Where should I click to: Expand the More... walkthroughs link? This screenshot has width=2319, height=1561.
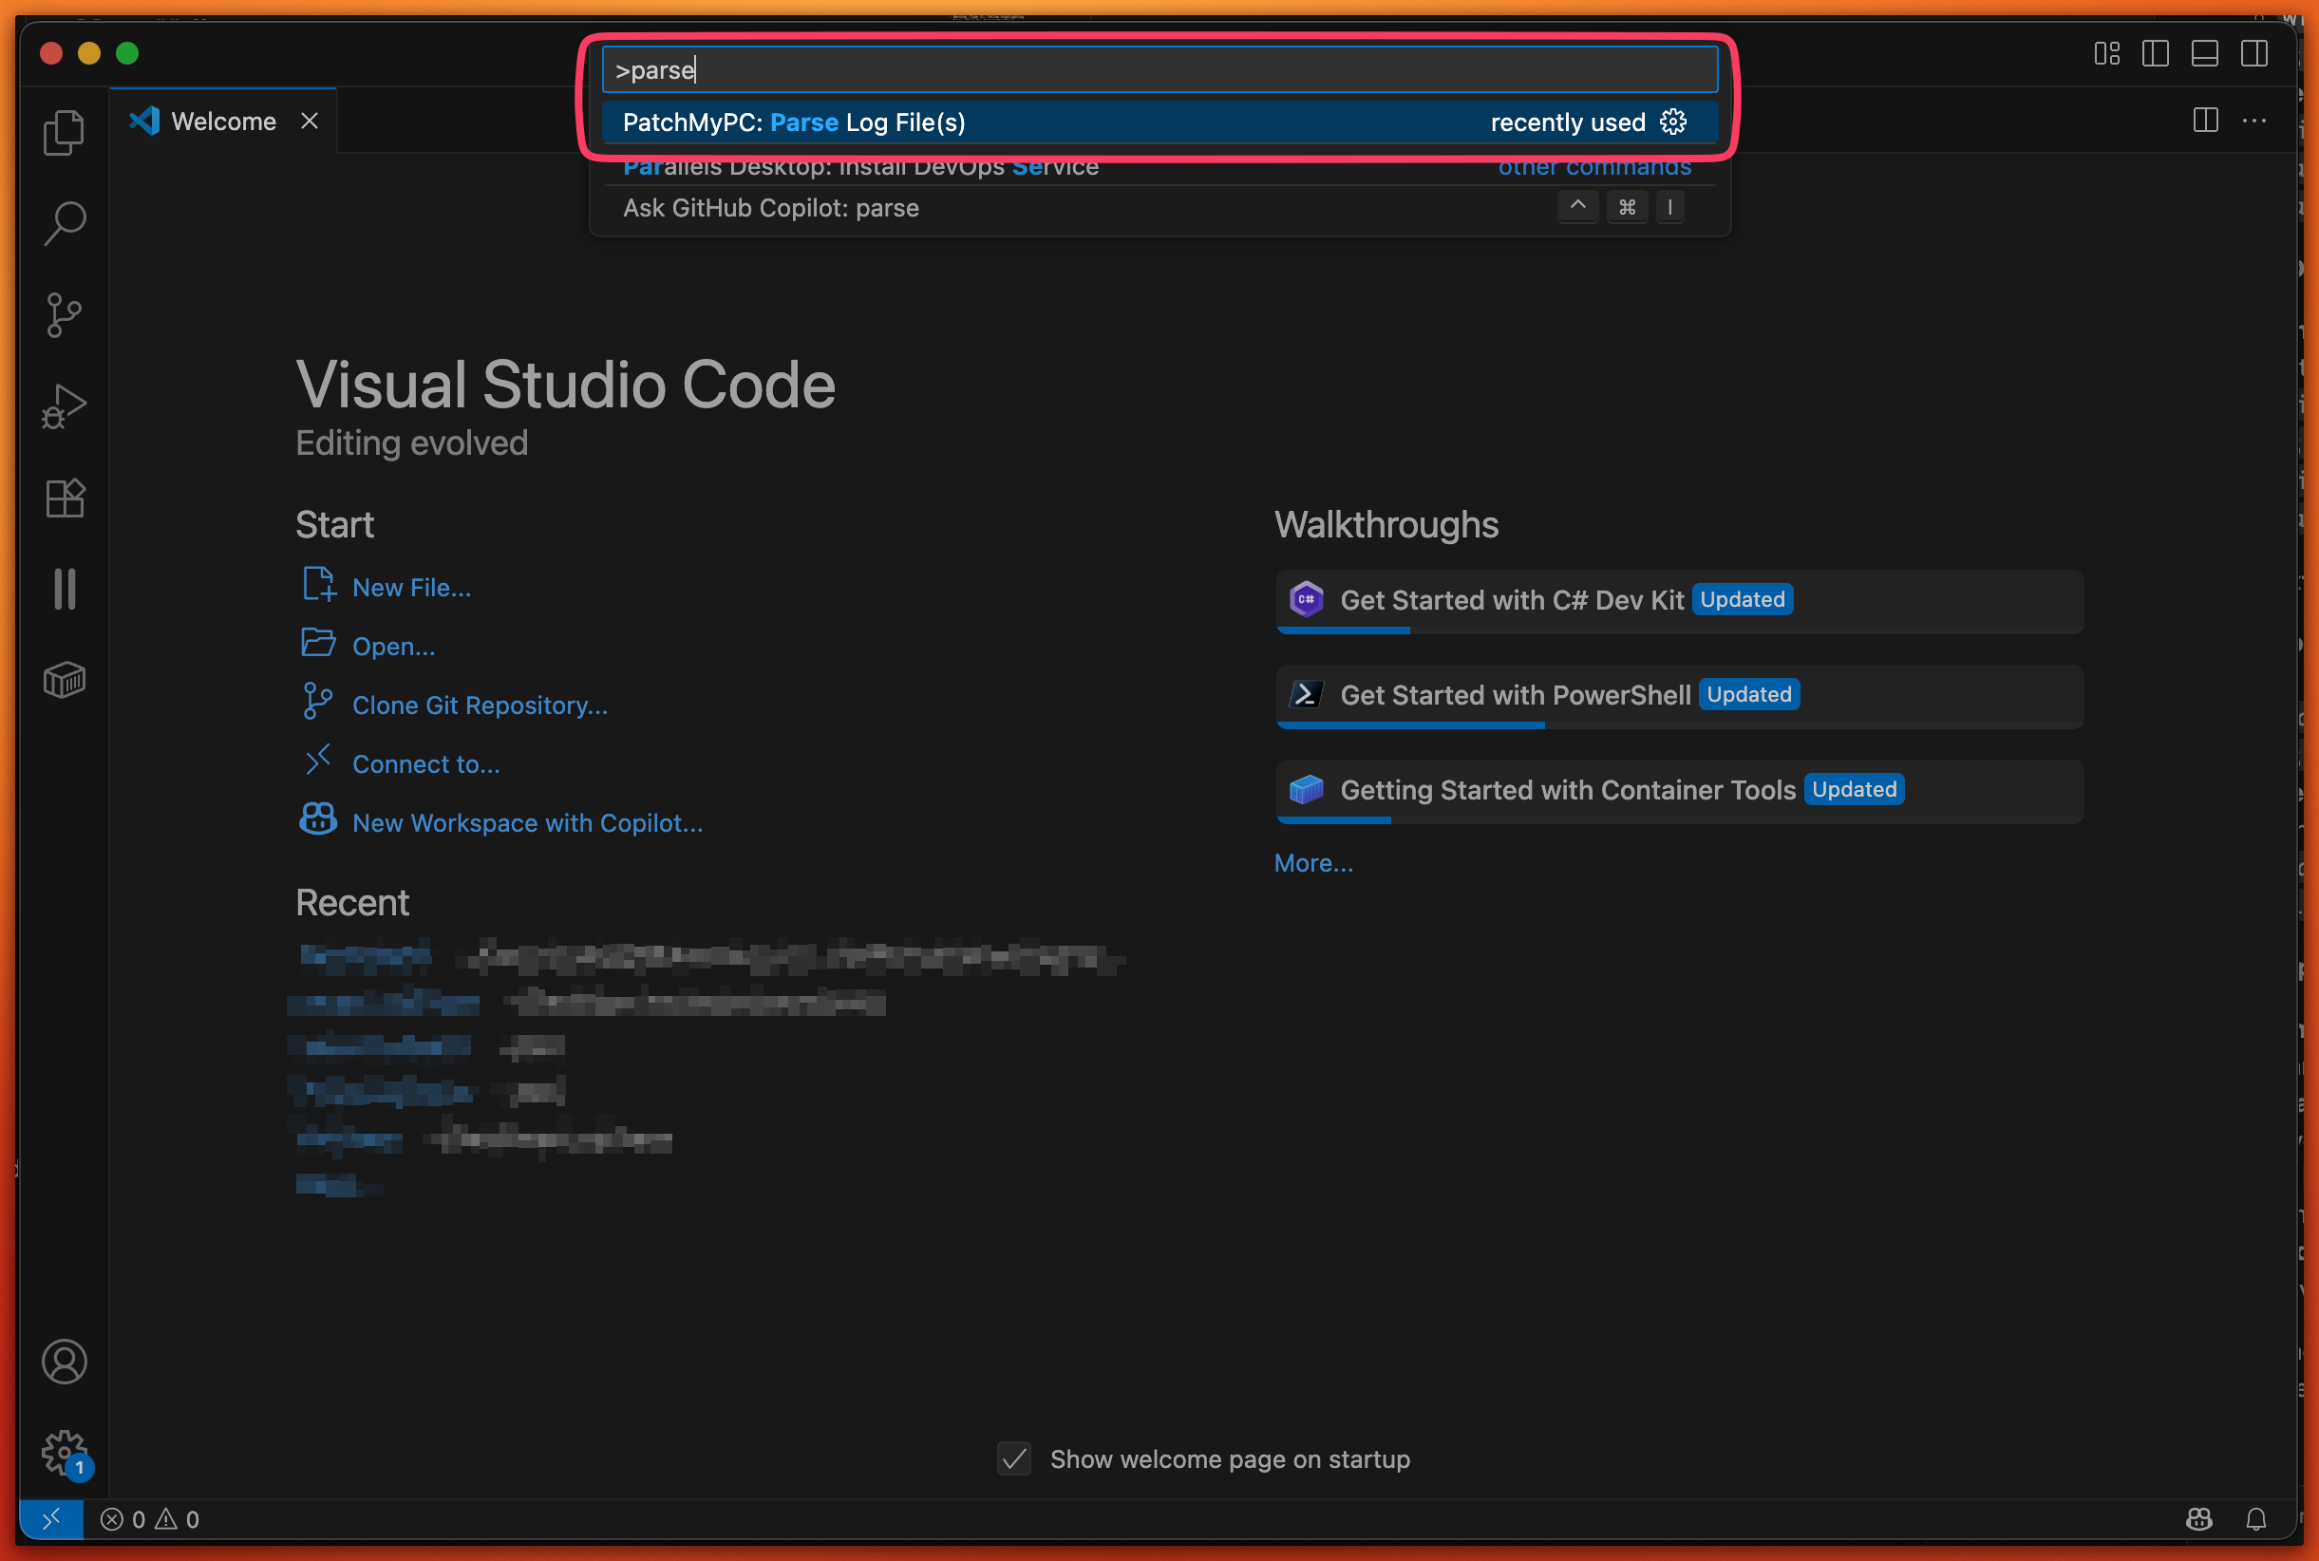1313,863
